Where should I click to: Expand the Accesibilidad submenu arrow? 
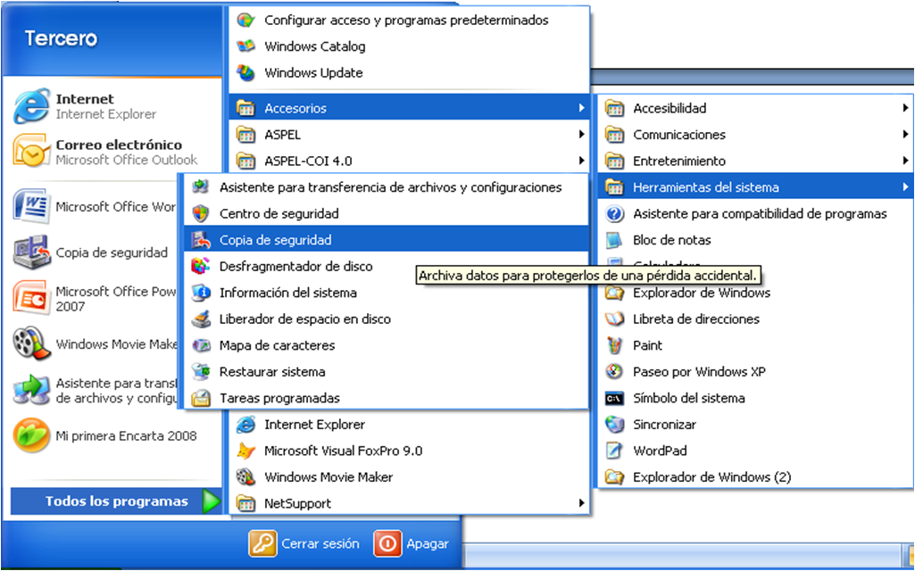pyautogui.click(x=904, y=108)
